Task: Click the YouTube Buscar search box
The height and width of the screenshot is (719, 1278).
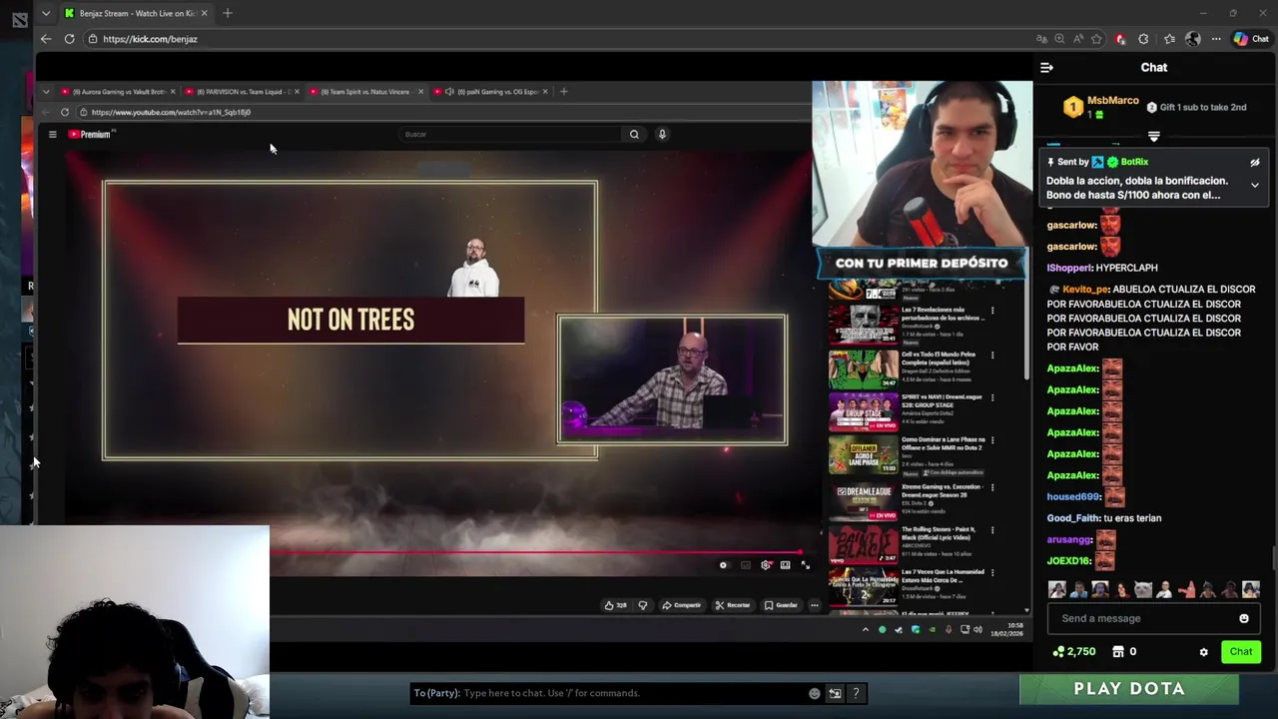Action: (509, 134)
